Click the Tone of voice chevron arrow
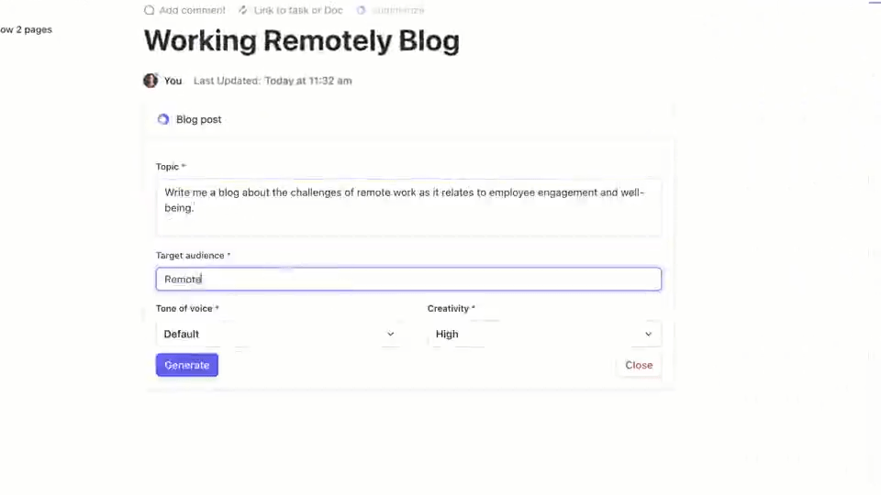Image resolution: width=881 pixels, height=495 pixels. pyautogui.click(x=391, y=334)
